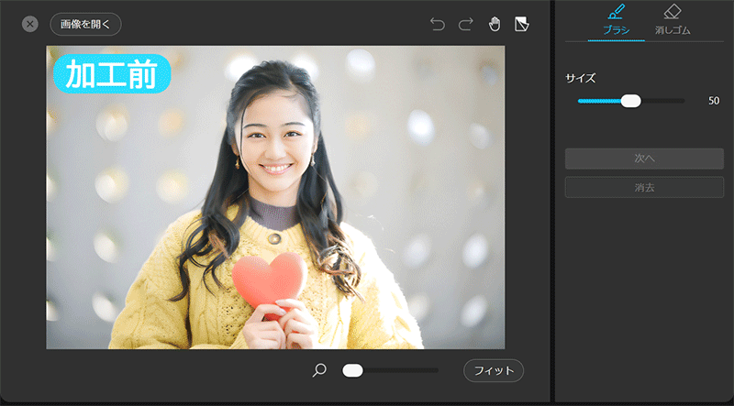Click the 加工前 label badge
734x406 pixels.
112,74
